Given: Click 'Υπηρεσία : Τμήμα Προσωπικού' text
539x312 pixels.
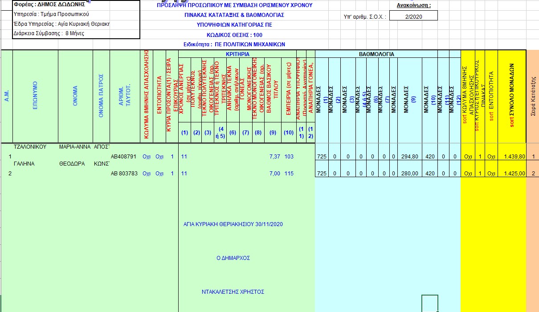Looking at the screenshot, I should (x=51, y=14).
